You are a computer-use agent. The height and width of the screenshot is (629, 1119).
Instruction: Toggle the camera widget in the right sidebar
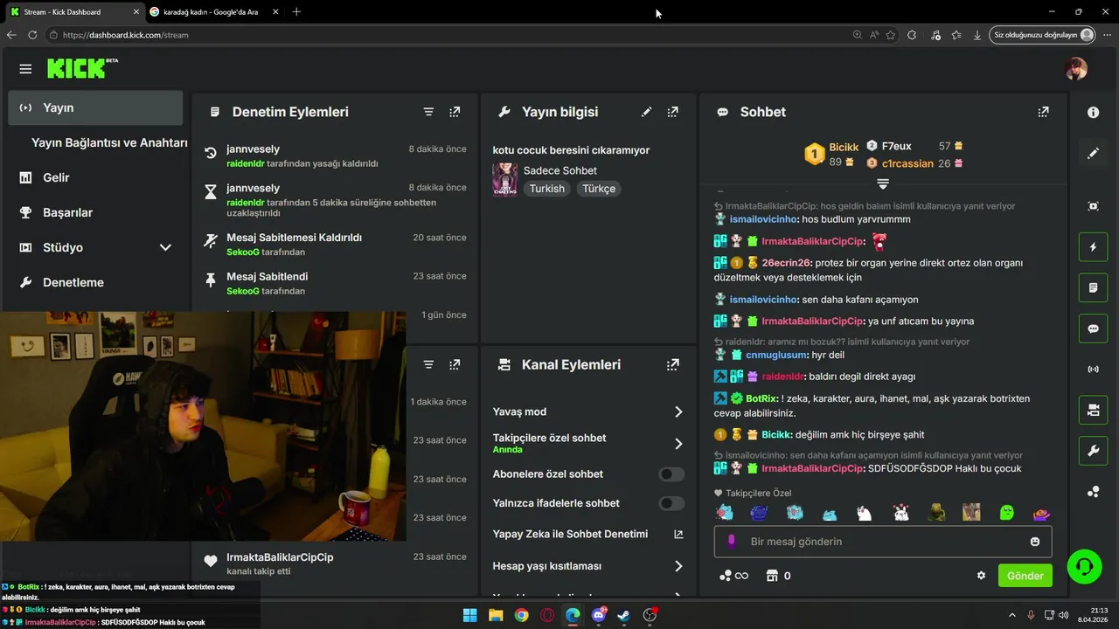tap(1093, 410)
